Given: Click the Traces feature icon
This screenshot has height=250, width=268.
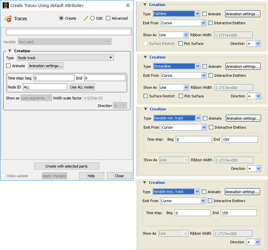Looking at the screenshot, I should [8, 18].
